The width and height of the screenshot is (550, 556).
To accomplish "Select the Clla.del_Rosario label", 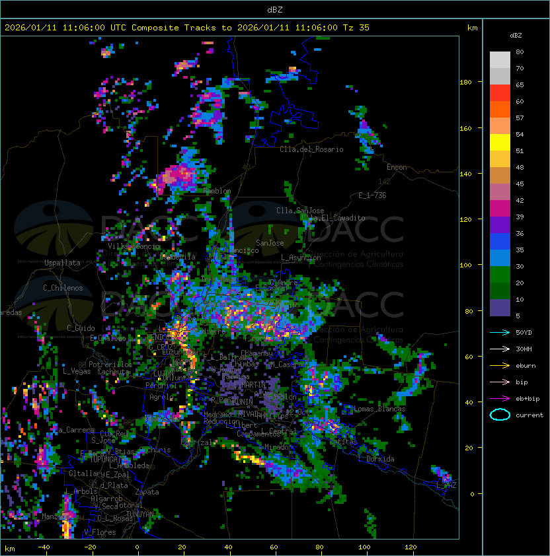I will [x=311, y=149].
